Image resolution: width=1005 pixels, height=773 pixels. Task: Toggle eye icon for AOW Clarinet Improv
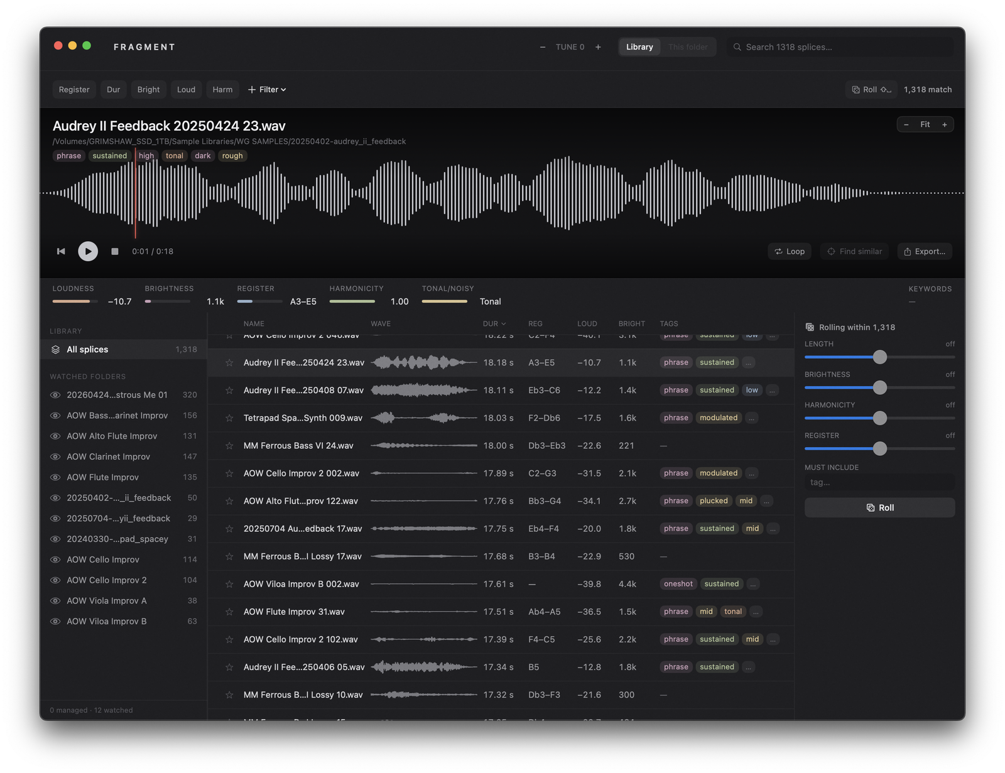(55, 457)
